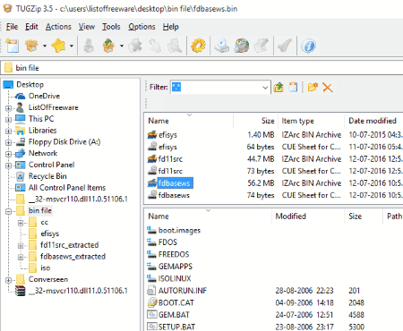Screen dimensions: 403x331
Task: Select the FREEDOS folder in archive
Action: [174, 254]
